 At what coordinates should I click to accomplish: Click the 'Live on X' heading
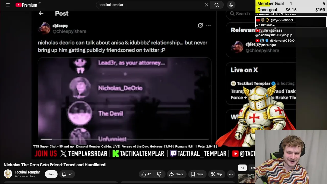244,70
